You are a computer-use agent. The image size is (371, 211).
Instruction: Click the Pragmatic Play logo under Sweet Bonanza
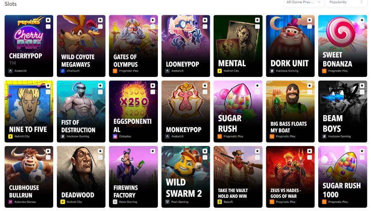[x=324, y=71]
